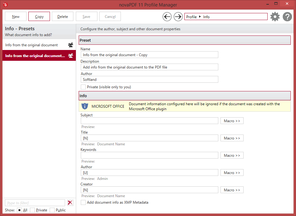Click the novaPDF logo in title bar
The width and height of the screenshot is (296, 216).
5,5
